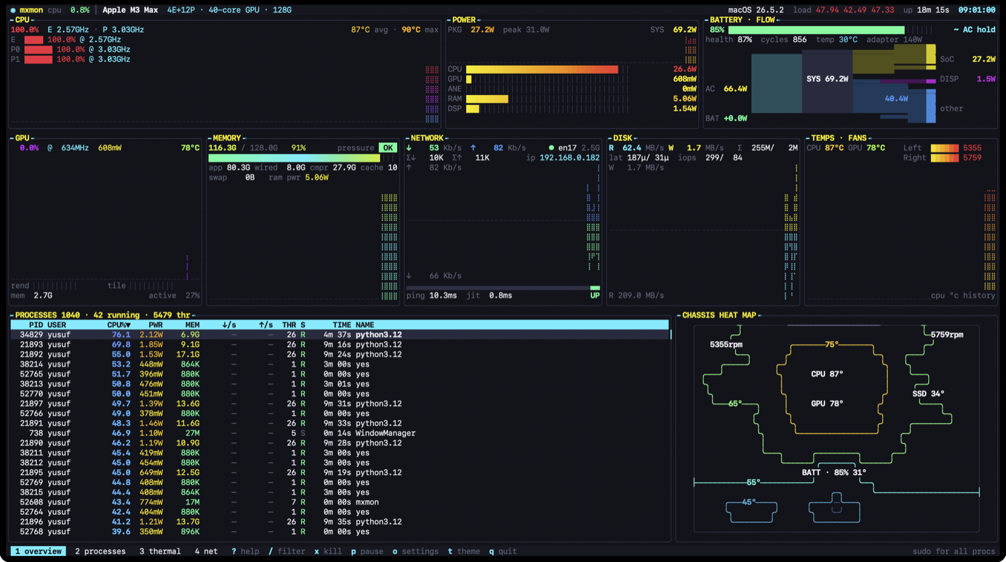Click the en17 interface indicator dot
This screenshot has width=1006, height=562.
click(x=551, y=148)
